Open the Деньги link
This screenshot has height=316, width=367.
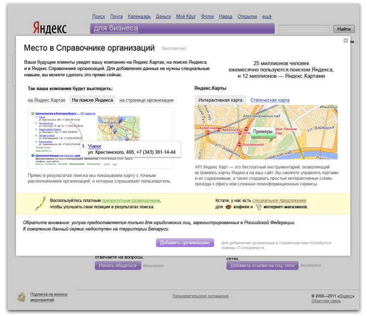[x=163, y=17]
